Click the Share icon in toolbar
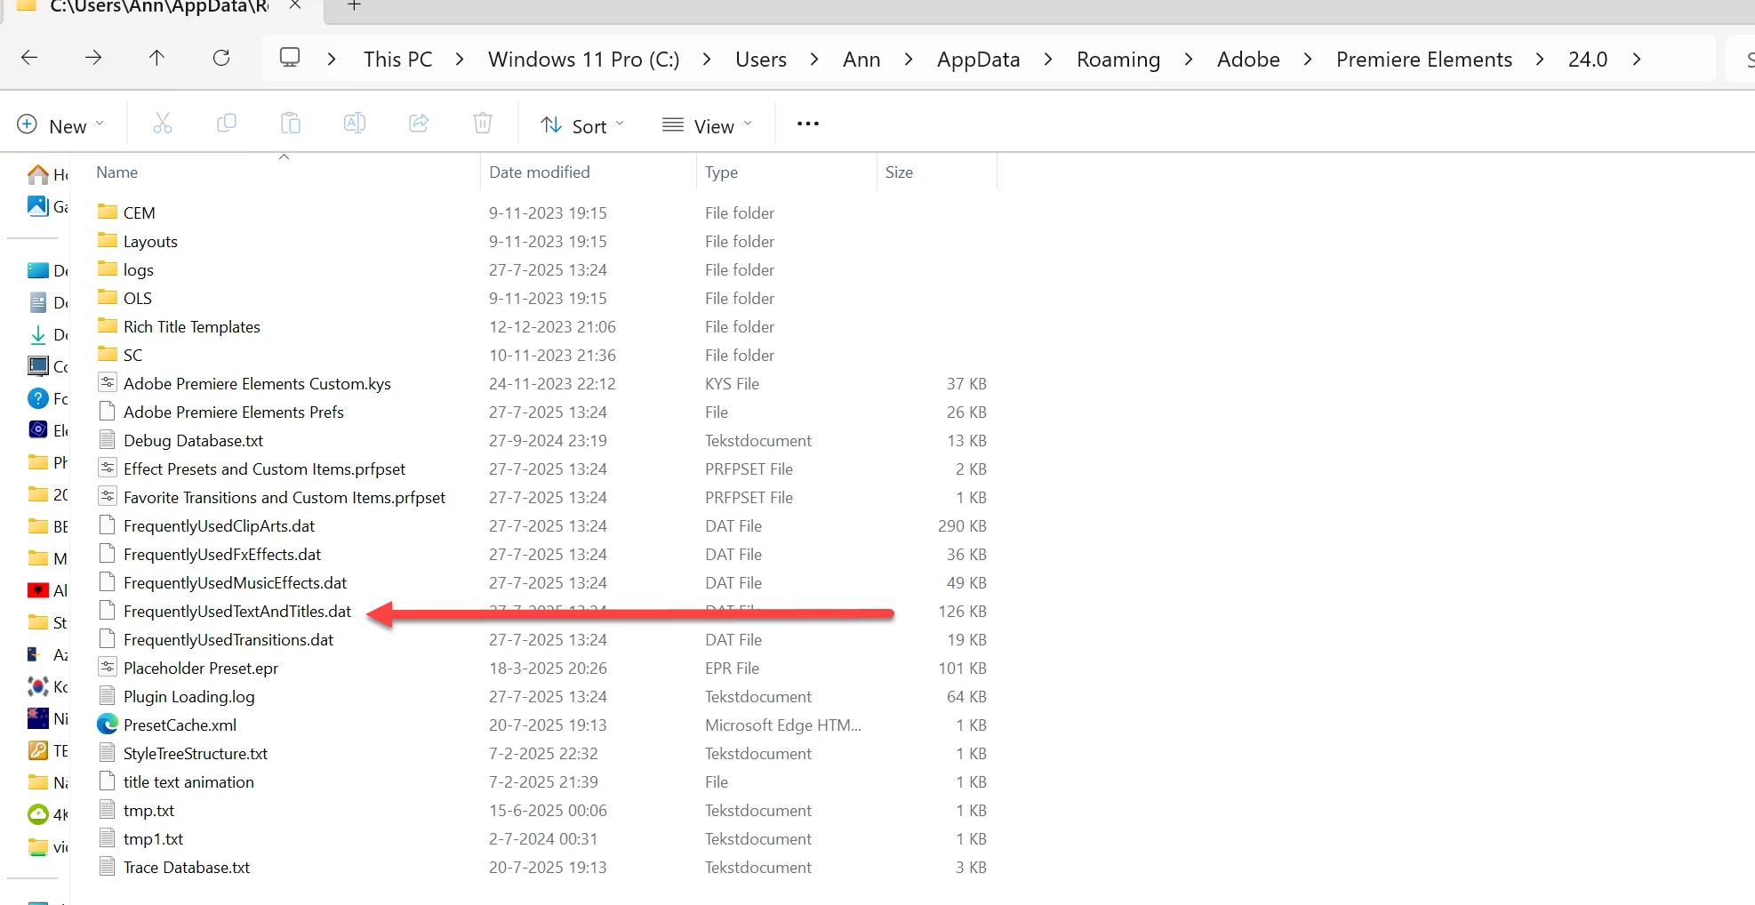Image resolution: width=1755 pixels, height=905 pixels. coord(419,124)
